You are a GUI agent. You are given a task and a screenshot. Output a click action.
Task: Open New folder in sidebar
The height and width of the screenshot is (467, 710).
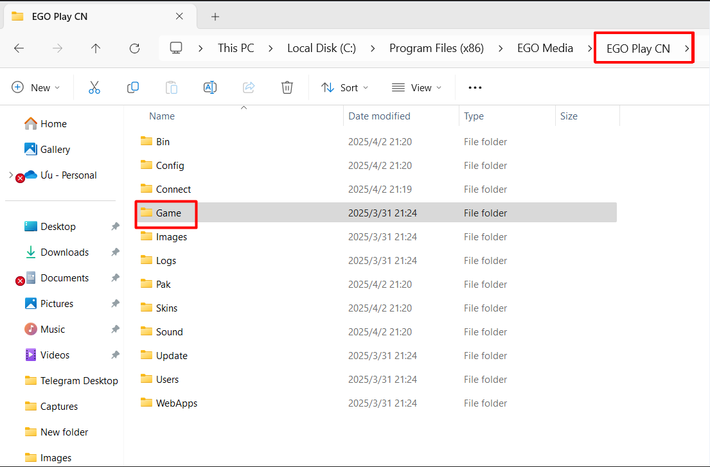coord(56,432)
